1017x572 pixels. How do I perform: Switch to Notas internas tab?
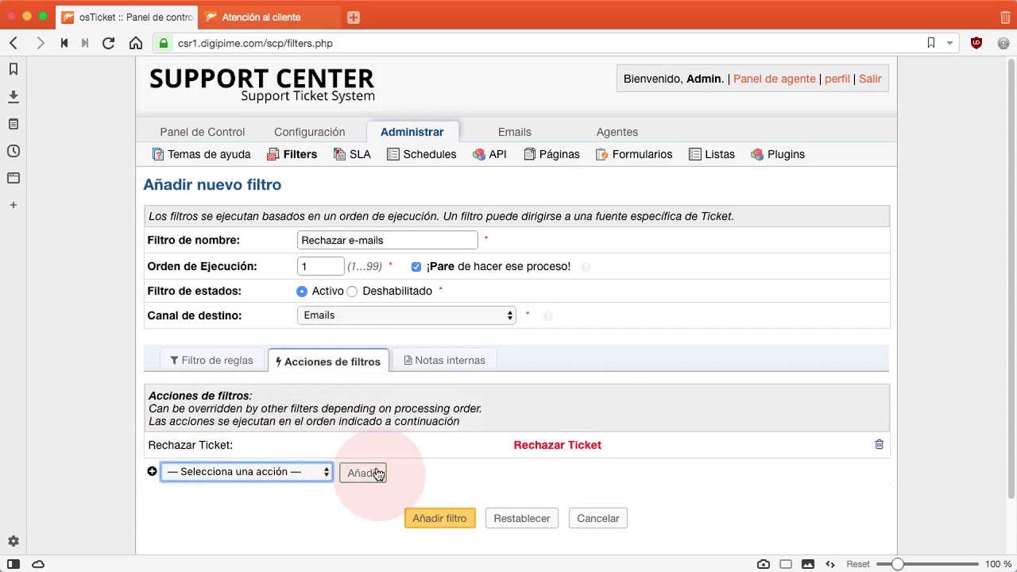pos(444,360)
